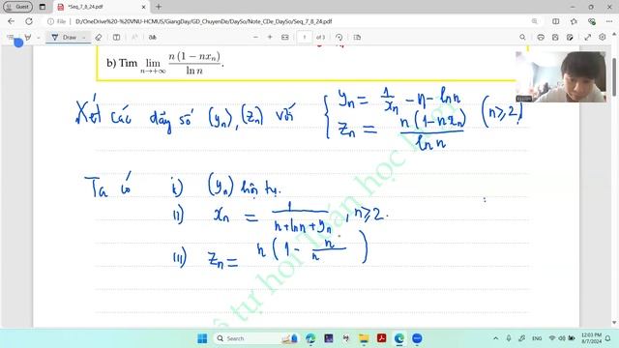This screenshot has height=348, width=619.
Task: Click the microphone tray icon
Action: [x=509, y=338]
